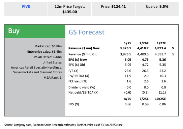Click the EV/EBITDA (X) row label
This screenshot has height=129, width=183.
pyautogui.click(x=79, y=76)
